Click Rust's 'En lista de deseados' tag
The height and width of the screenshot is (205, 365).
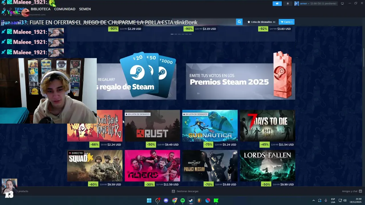[137, 114]
